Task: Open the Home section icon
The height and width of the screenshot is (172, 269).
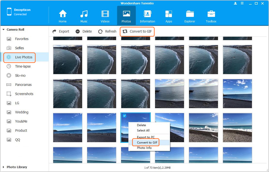Action: coord(63,15)
